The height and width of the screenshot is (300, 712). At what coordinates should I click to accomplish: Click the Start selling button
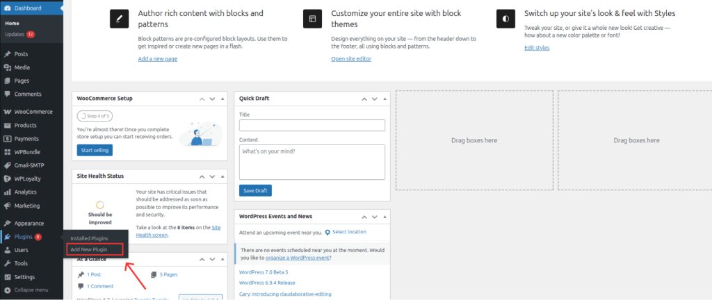95,150
